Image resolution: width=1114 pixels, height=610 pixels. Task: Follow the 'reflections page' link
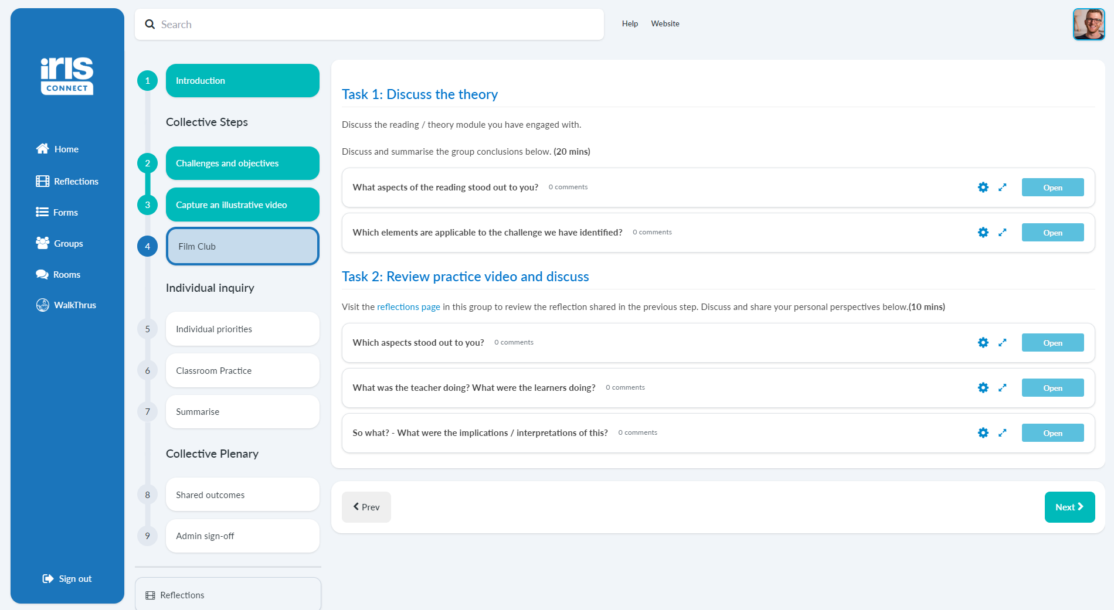[x=408, y=307]
